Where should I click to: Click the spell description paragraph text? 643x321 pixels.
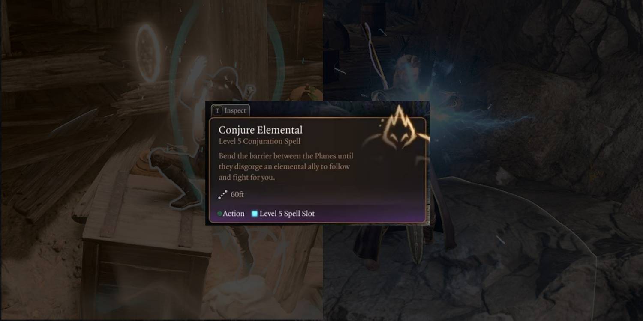click(286, 166)
